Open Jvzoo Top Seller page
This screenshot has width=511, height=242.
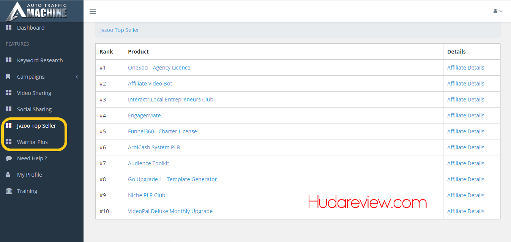(x=36, y=126)
